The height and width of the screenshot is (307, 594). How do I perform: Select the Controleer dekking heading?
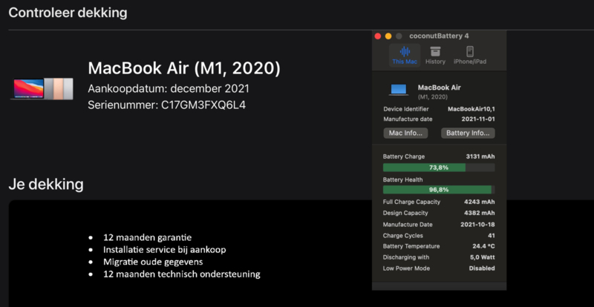68,13
